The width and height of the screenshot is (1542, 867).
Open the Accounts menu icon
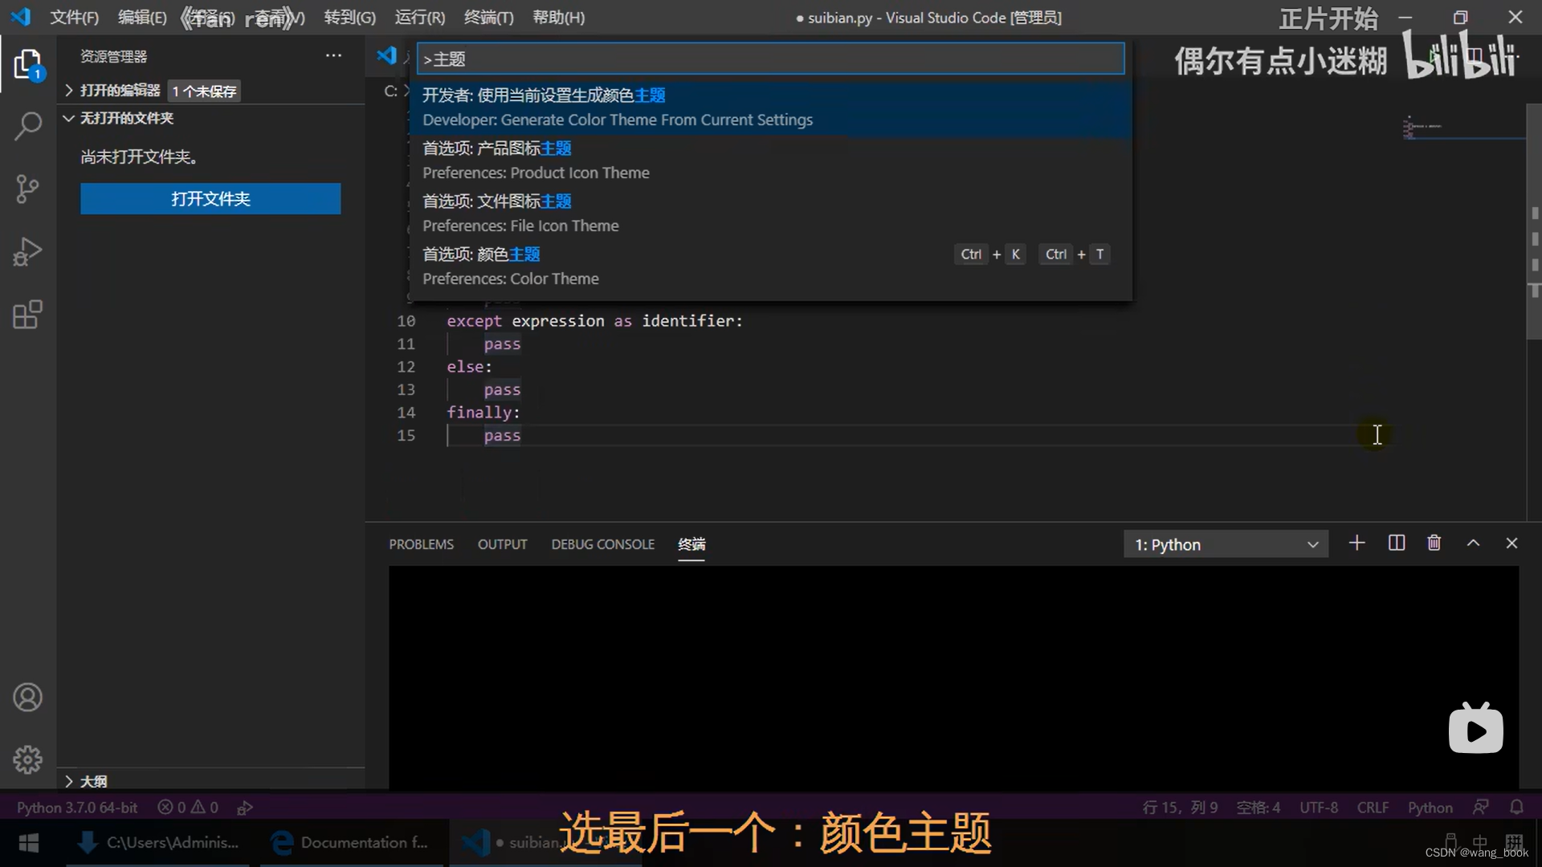(28, 697)
